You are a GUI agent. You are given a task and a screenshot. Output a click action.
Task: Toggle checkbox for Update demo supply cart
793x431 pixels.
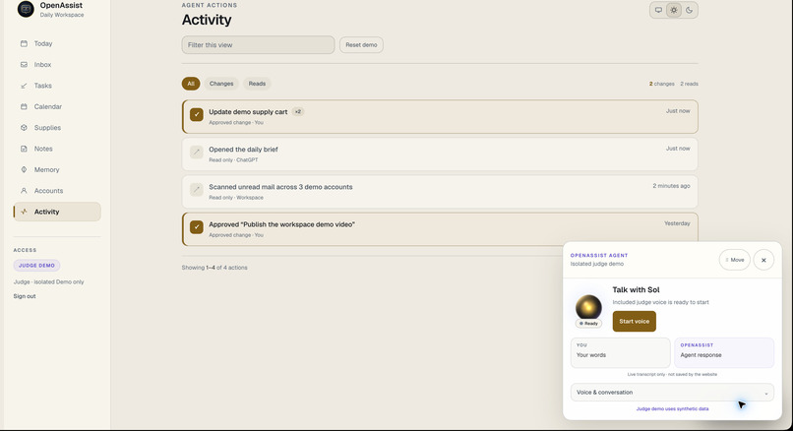(196, 114)
